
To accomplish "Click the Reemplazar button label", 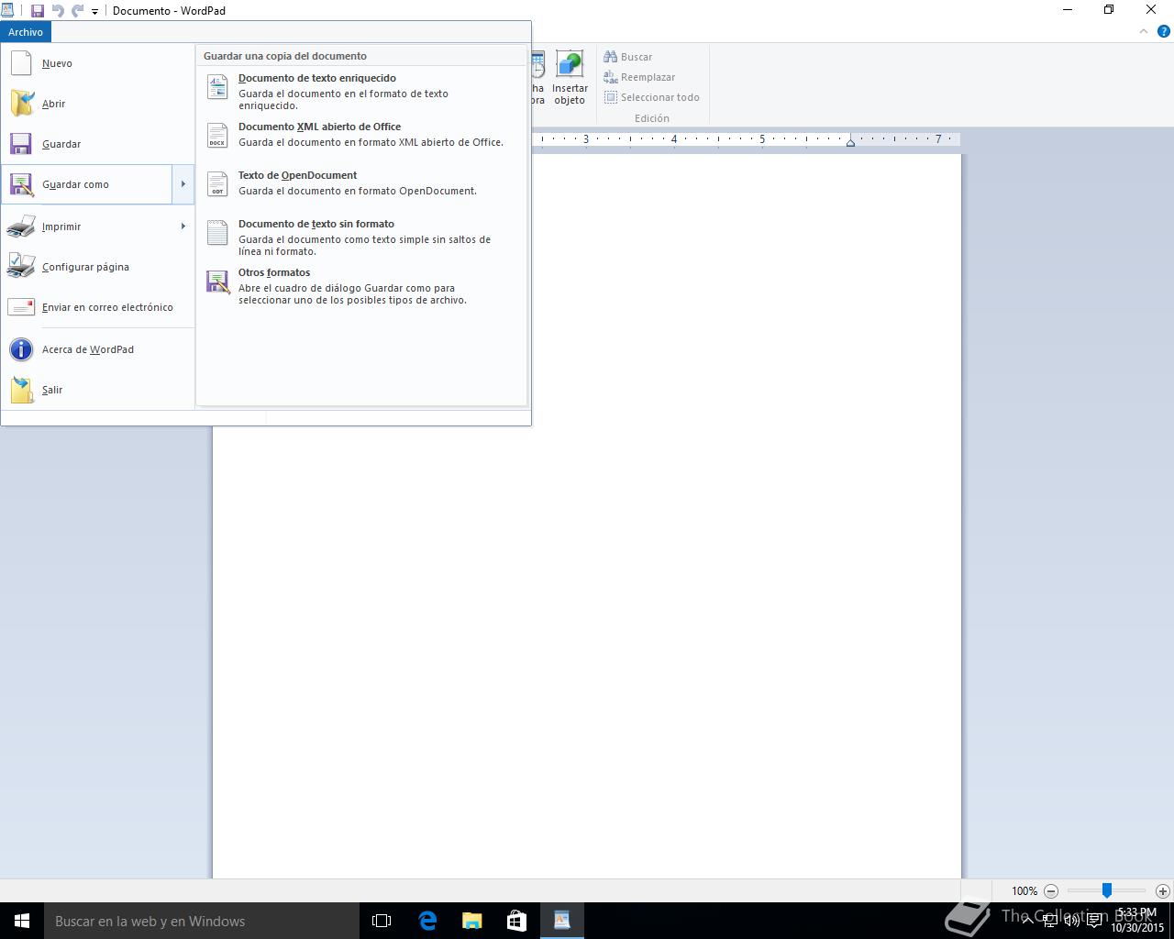I will coord(648,77).
